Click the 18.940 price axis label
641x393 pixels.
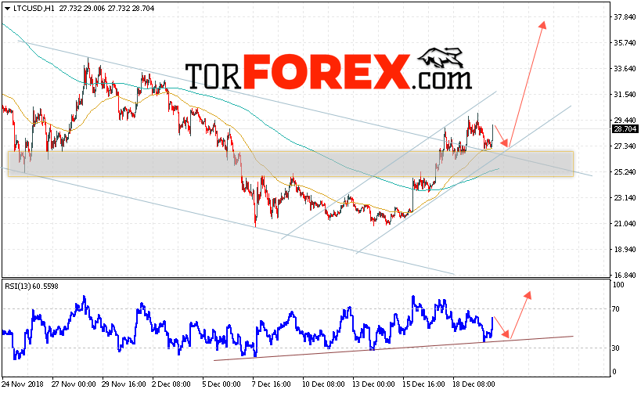coord(625,249)
